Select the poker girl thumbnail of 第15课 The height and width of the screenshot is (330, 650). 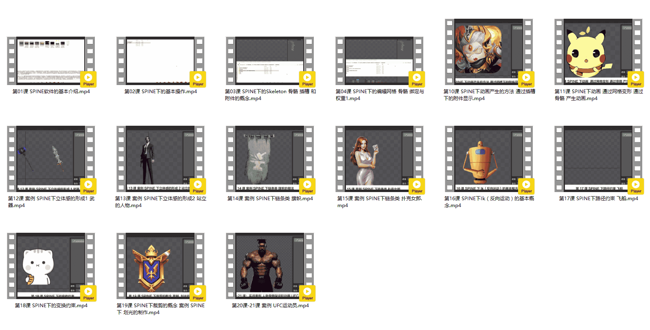pos(379,159)
